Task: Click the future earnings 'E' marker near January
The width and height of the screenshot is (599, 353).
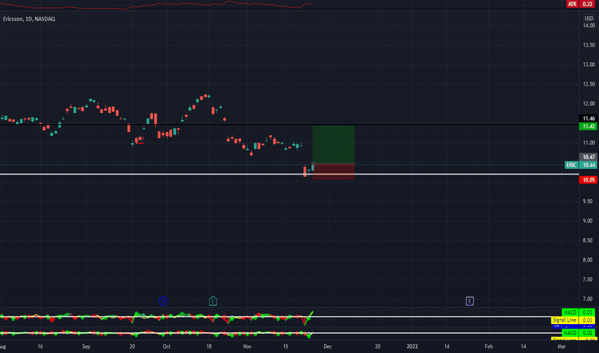Action: pos(470,301)
